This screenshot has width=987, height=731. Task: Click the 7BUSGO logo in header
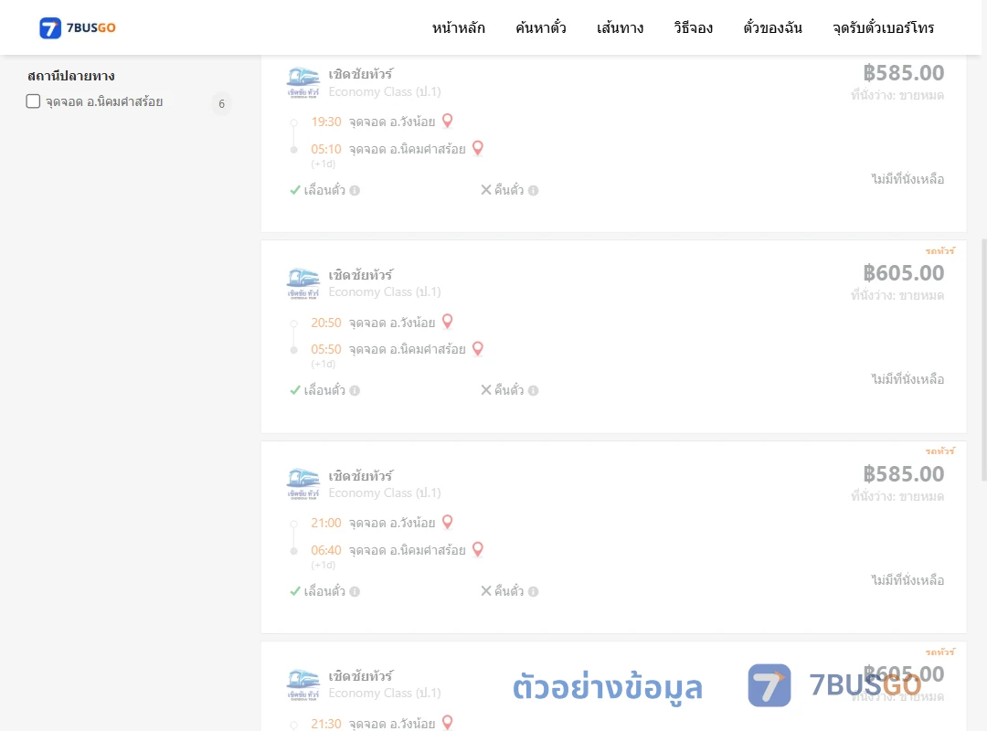78,27
